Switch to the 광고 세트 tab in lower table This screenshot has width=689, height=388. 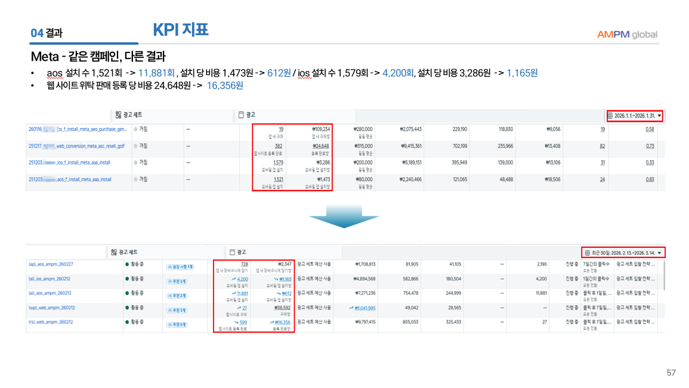128,252
